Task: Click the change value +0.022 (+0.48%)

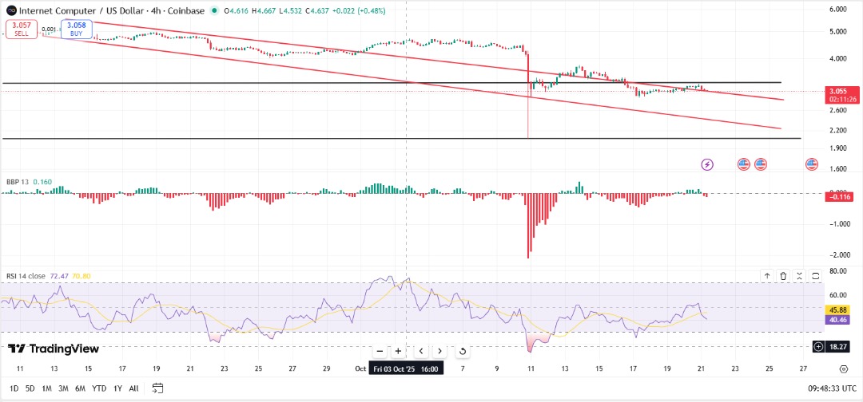Action: 359,11
